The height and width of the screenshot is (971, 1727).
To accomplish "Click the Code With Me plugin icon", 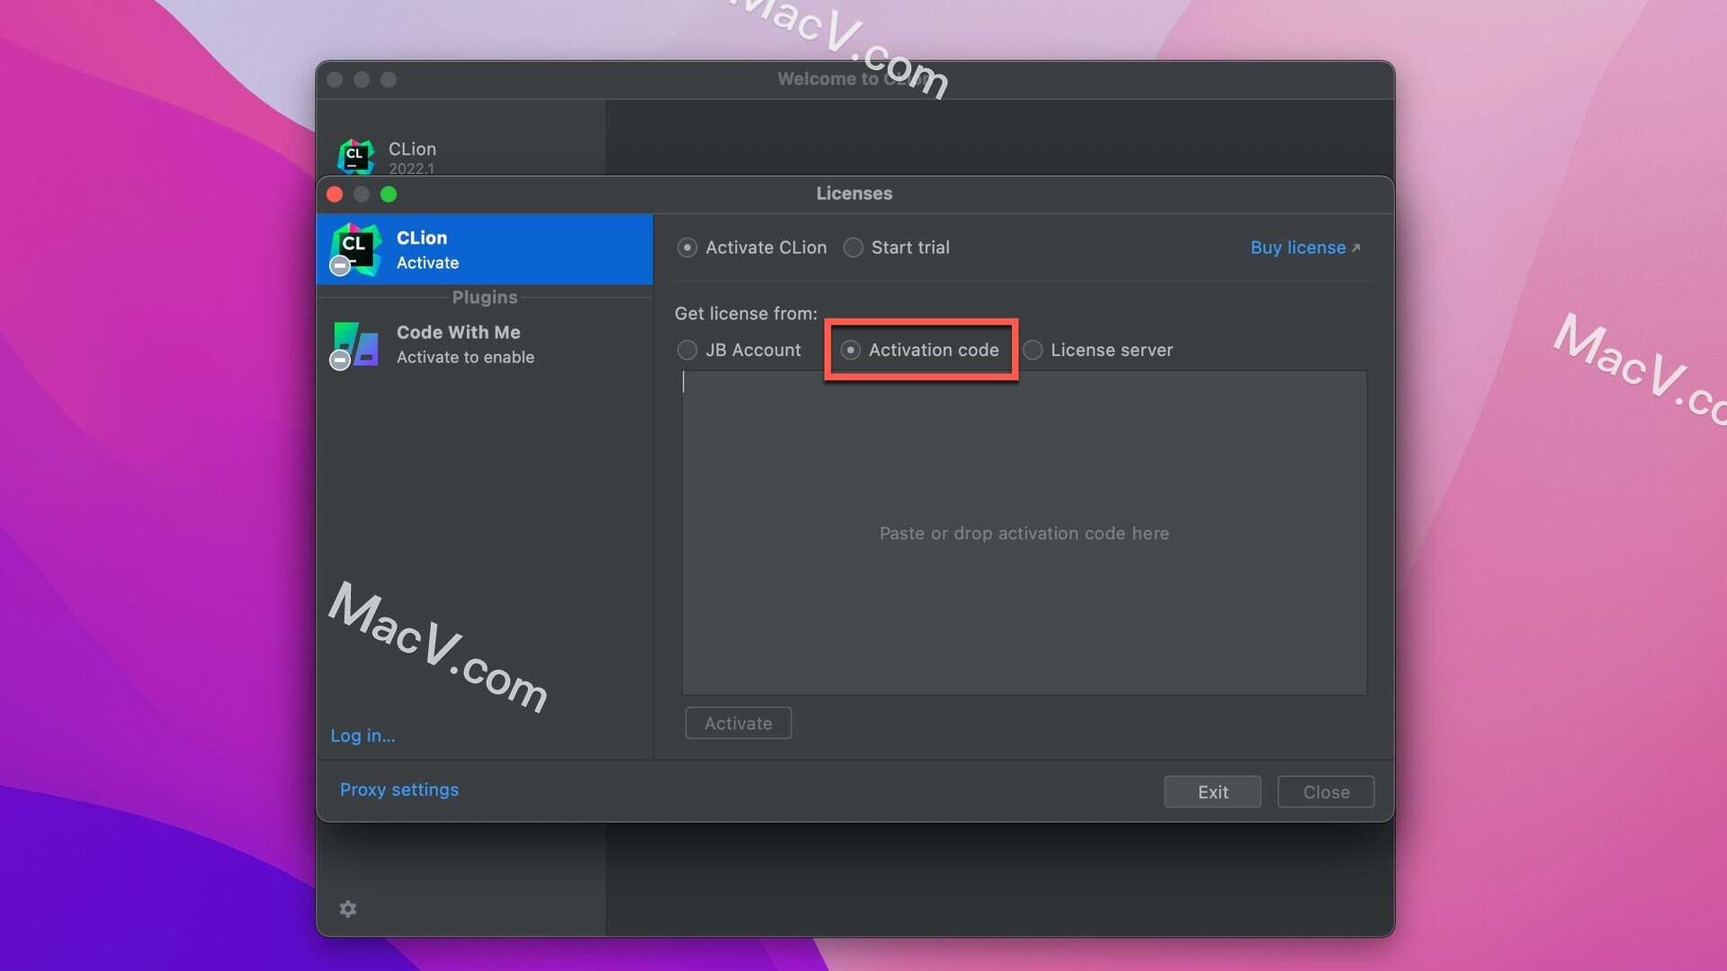I will coord(356,343).
